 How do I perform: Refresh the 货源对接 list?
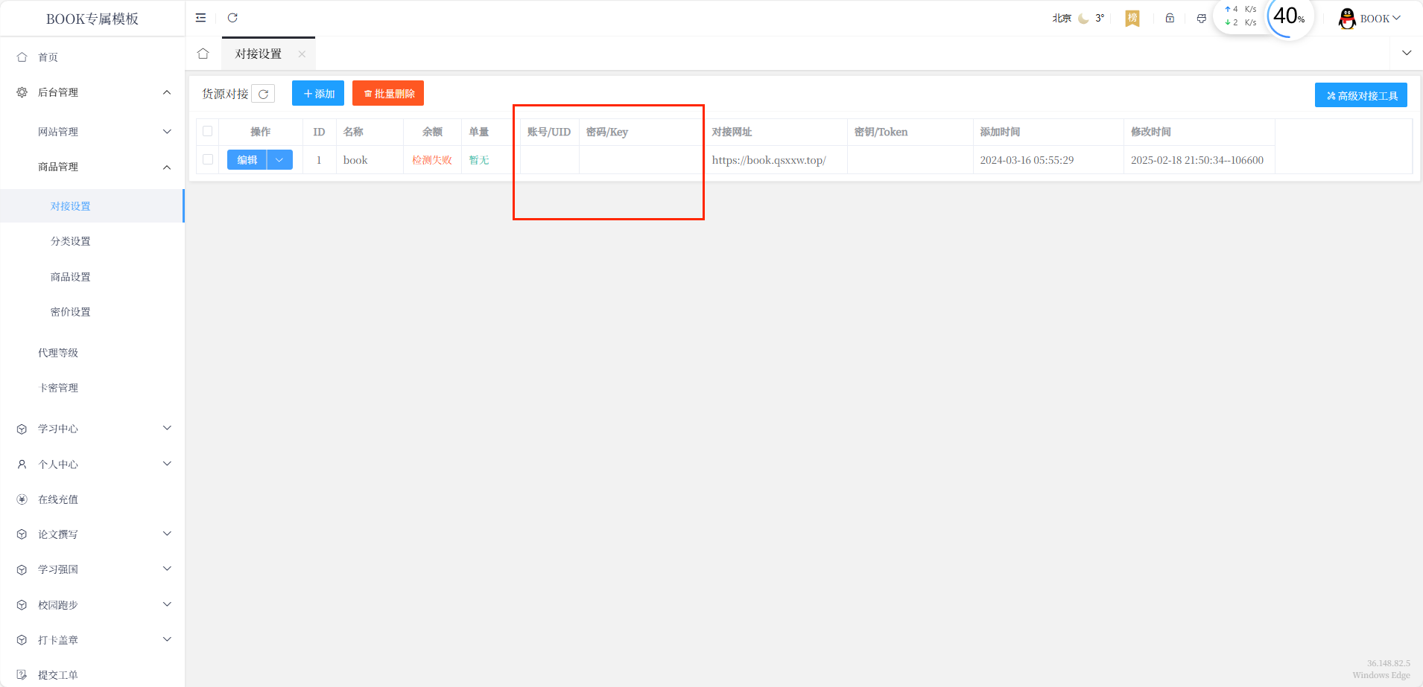pos(263,94)
